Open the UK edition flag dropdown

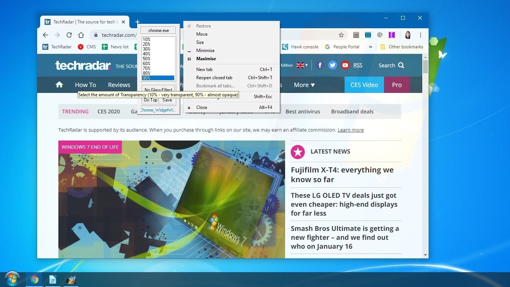click(x=302, y=65)
